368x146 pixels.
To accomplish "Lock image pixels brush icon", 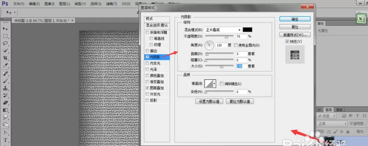I will [336, 131].
